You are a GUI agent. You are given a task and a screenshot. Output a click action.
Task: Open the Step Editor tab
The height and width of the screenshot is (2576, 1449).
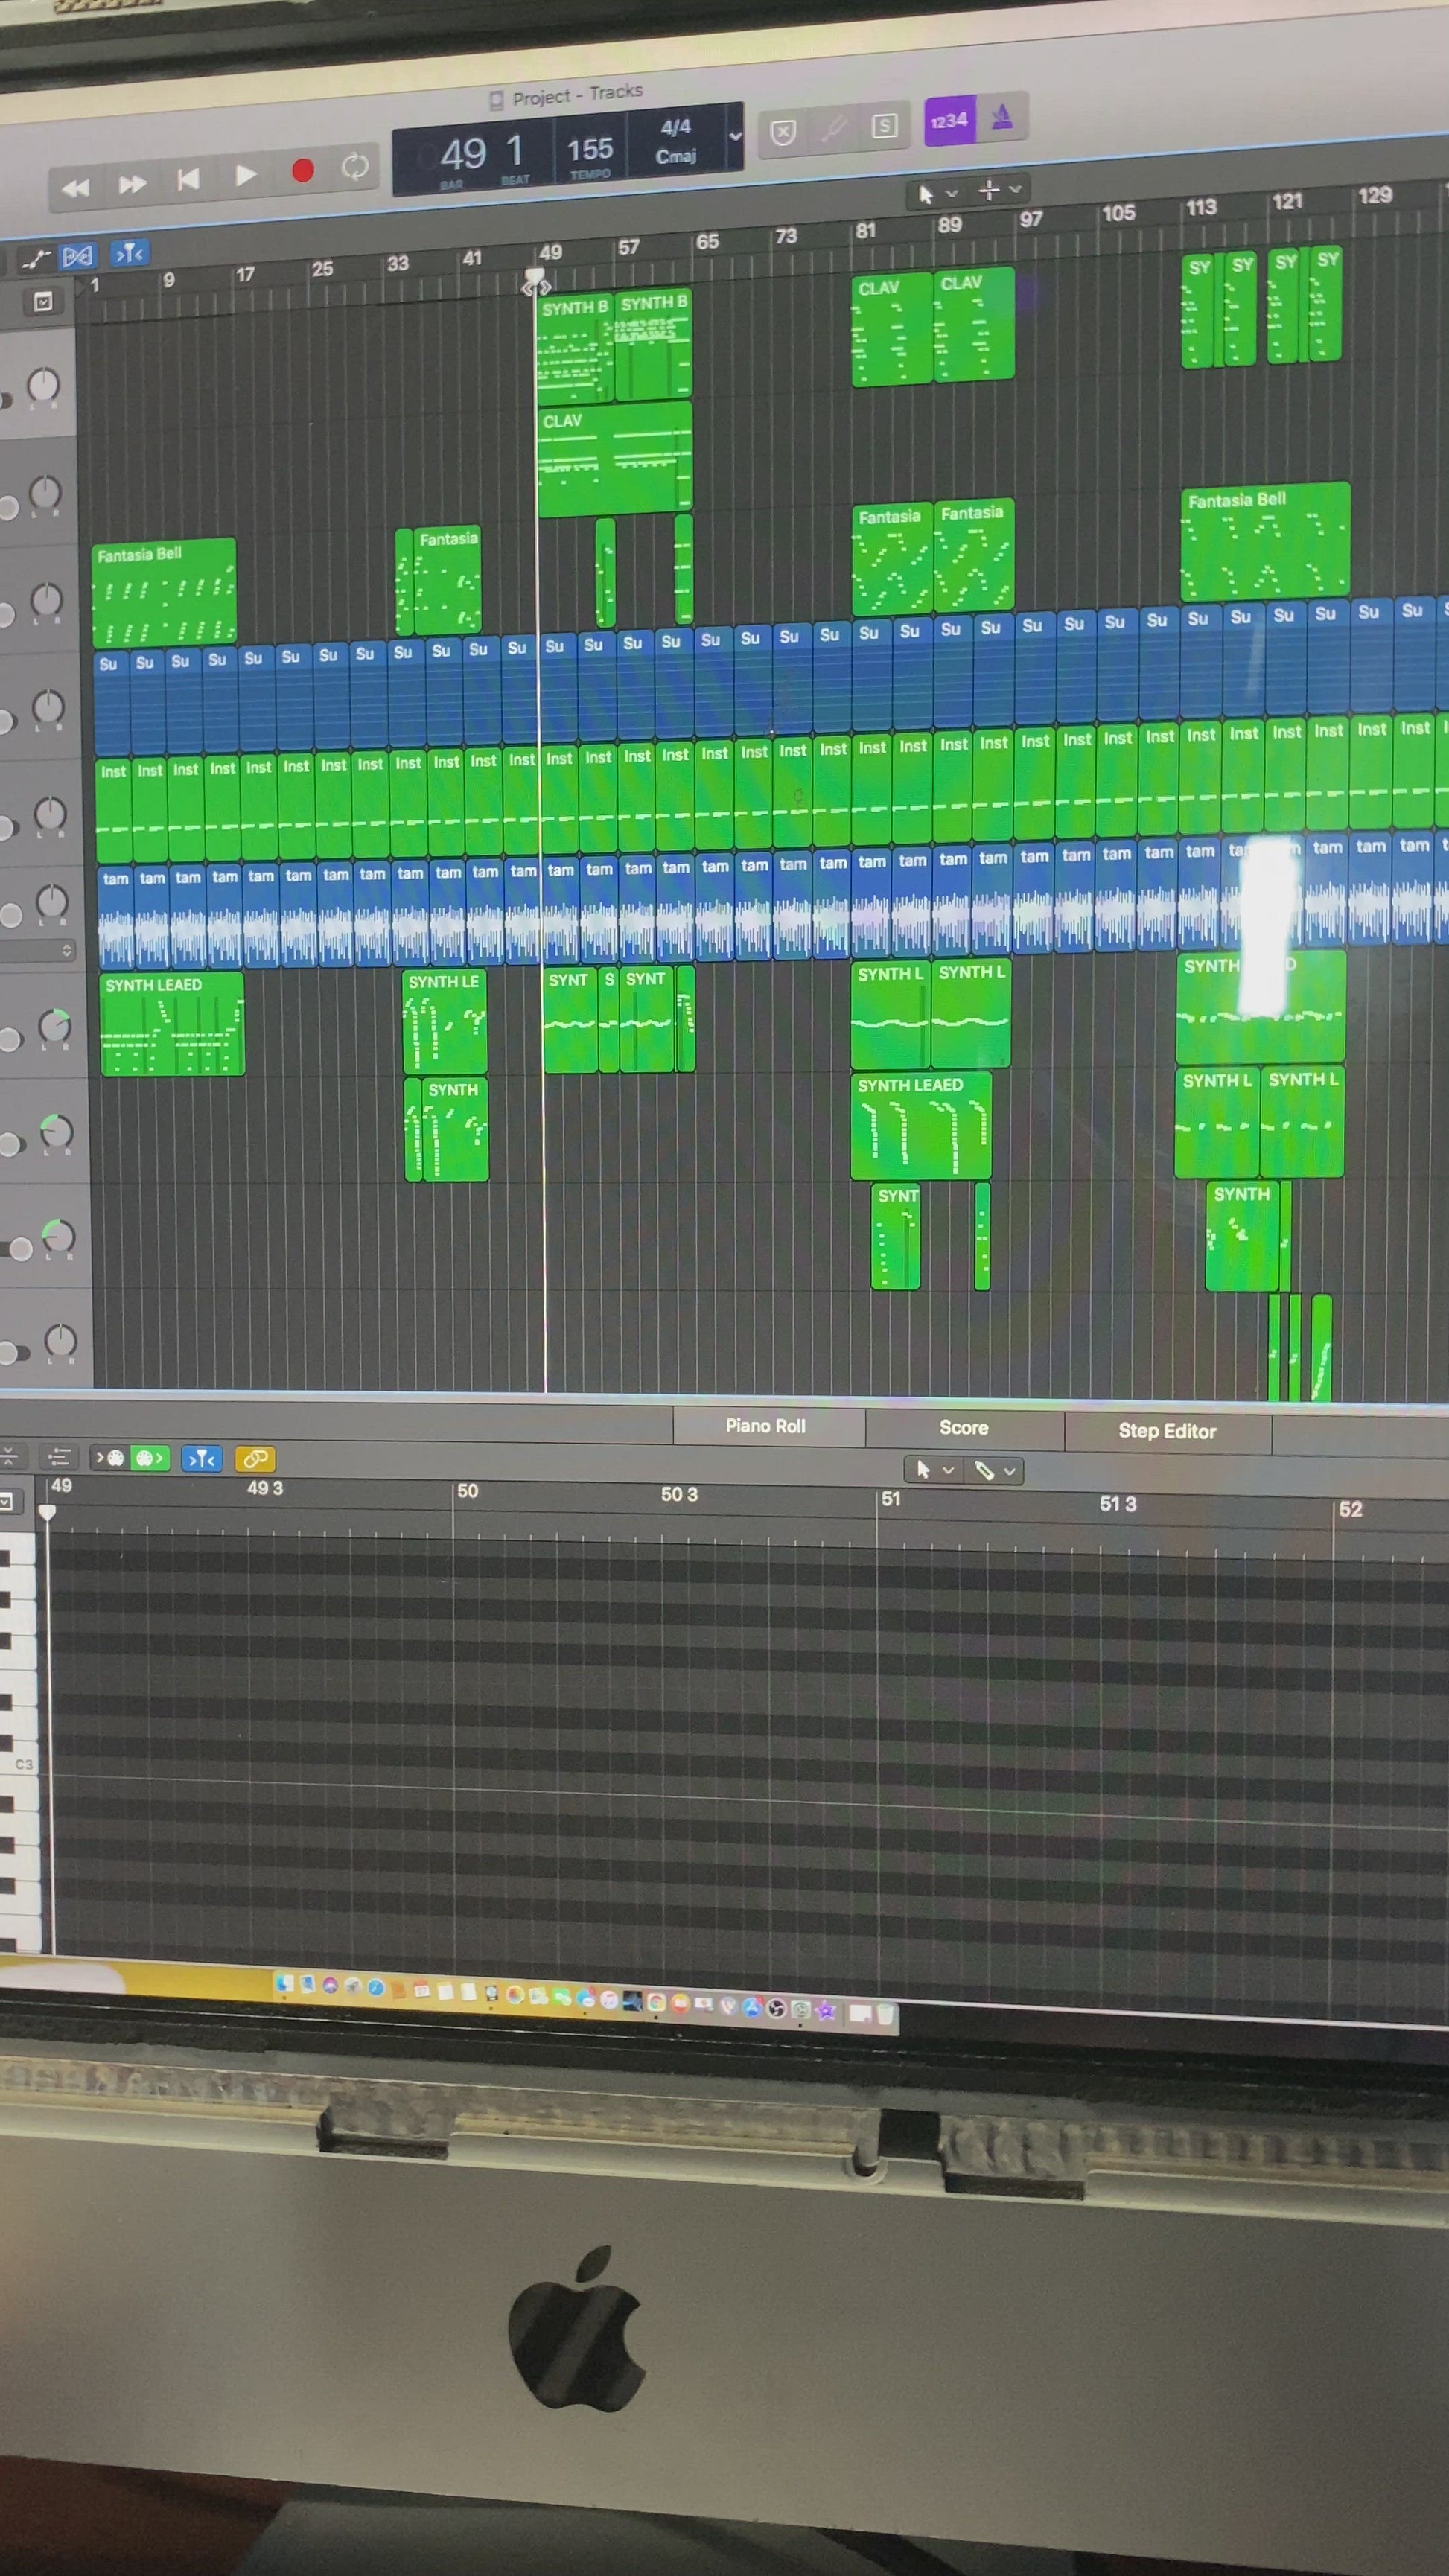(x=1166, y=1431)
